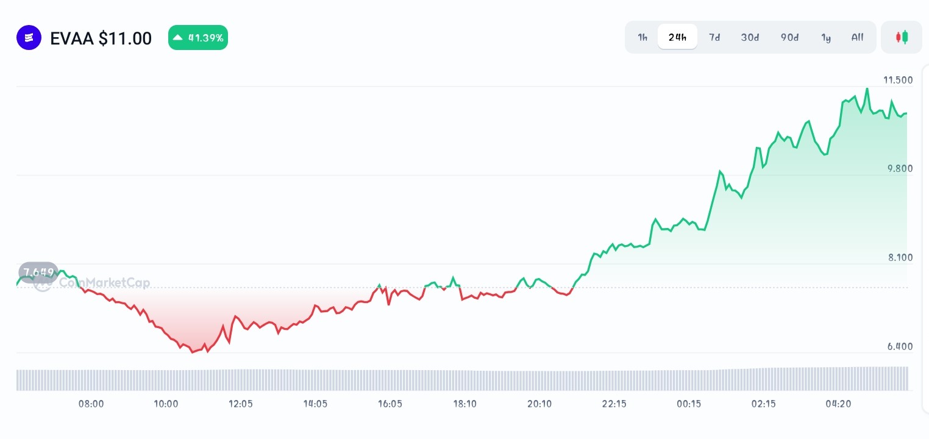929x439 pixels.
Task: Click the candlestick icon's red candle
Action: coord(899,37)
